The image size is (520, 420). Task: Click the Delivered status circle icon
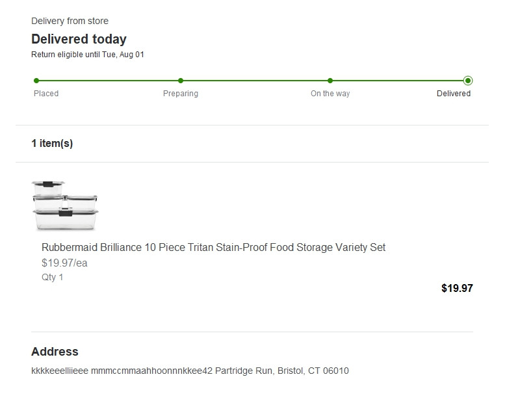[x=468, y=81]
